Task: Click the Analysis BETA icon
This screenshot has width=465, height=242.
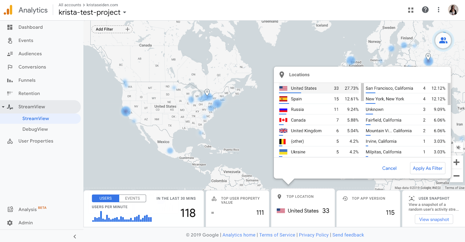Action: pyautogui.click(x=10, y=209)
